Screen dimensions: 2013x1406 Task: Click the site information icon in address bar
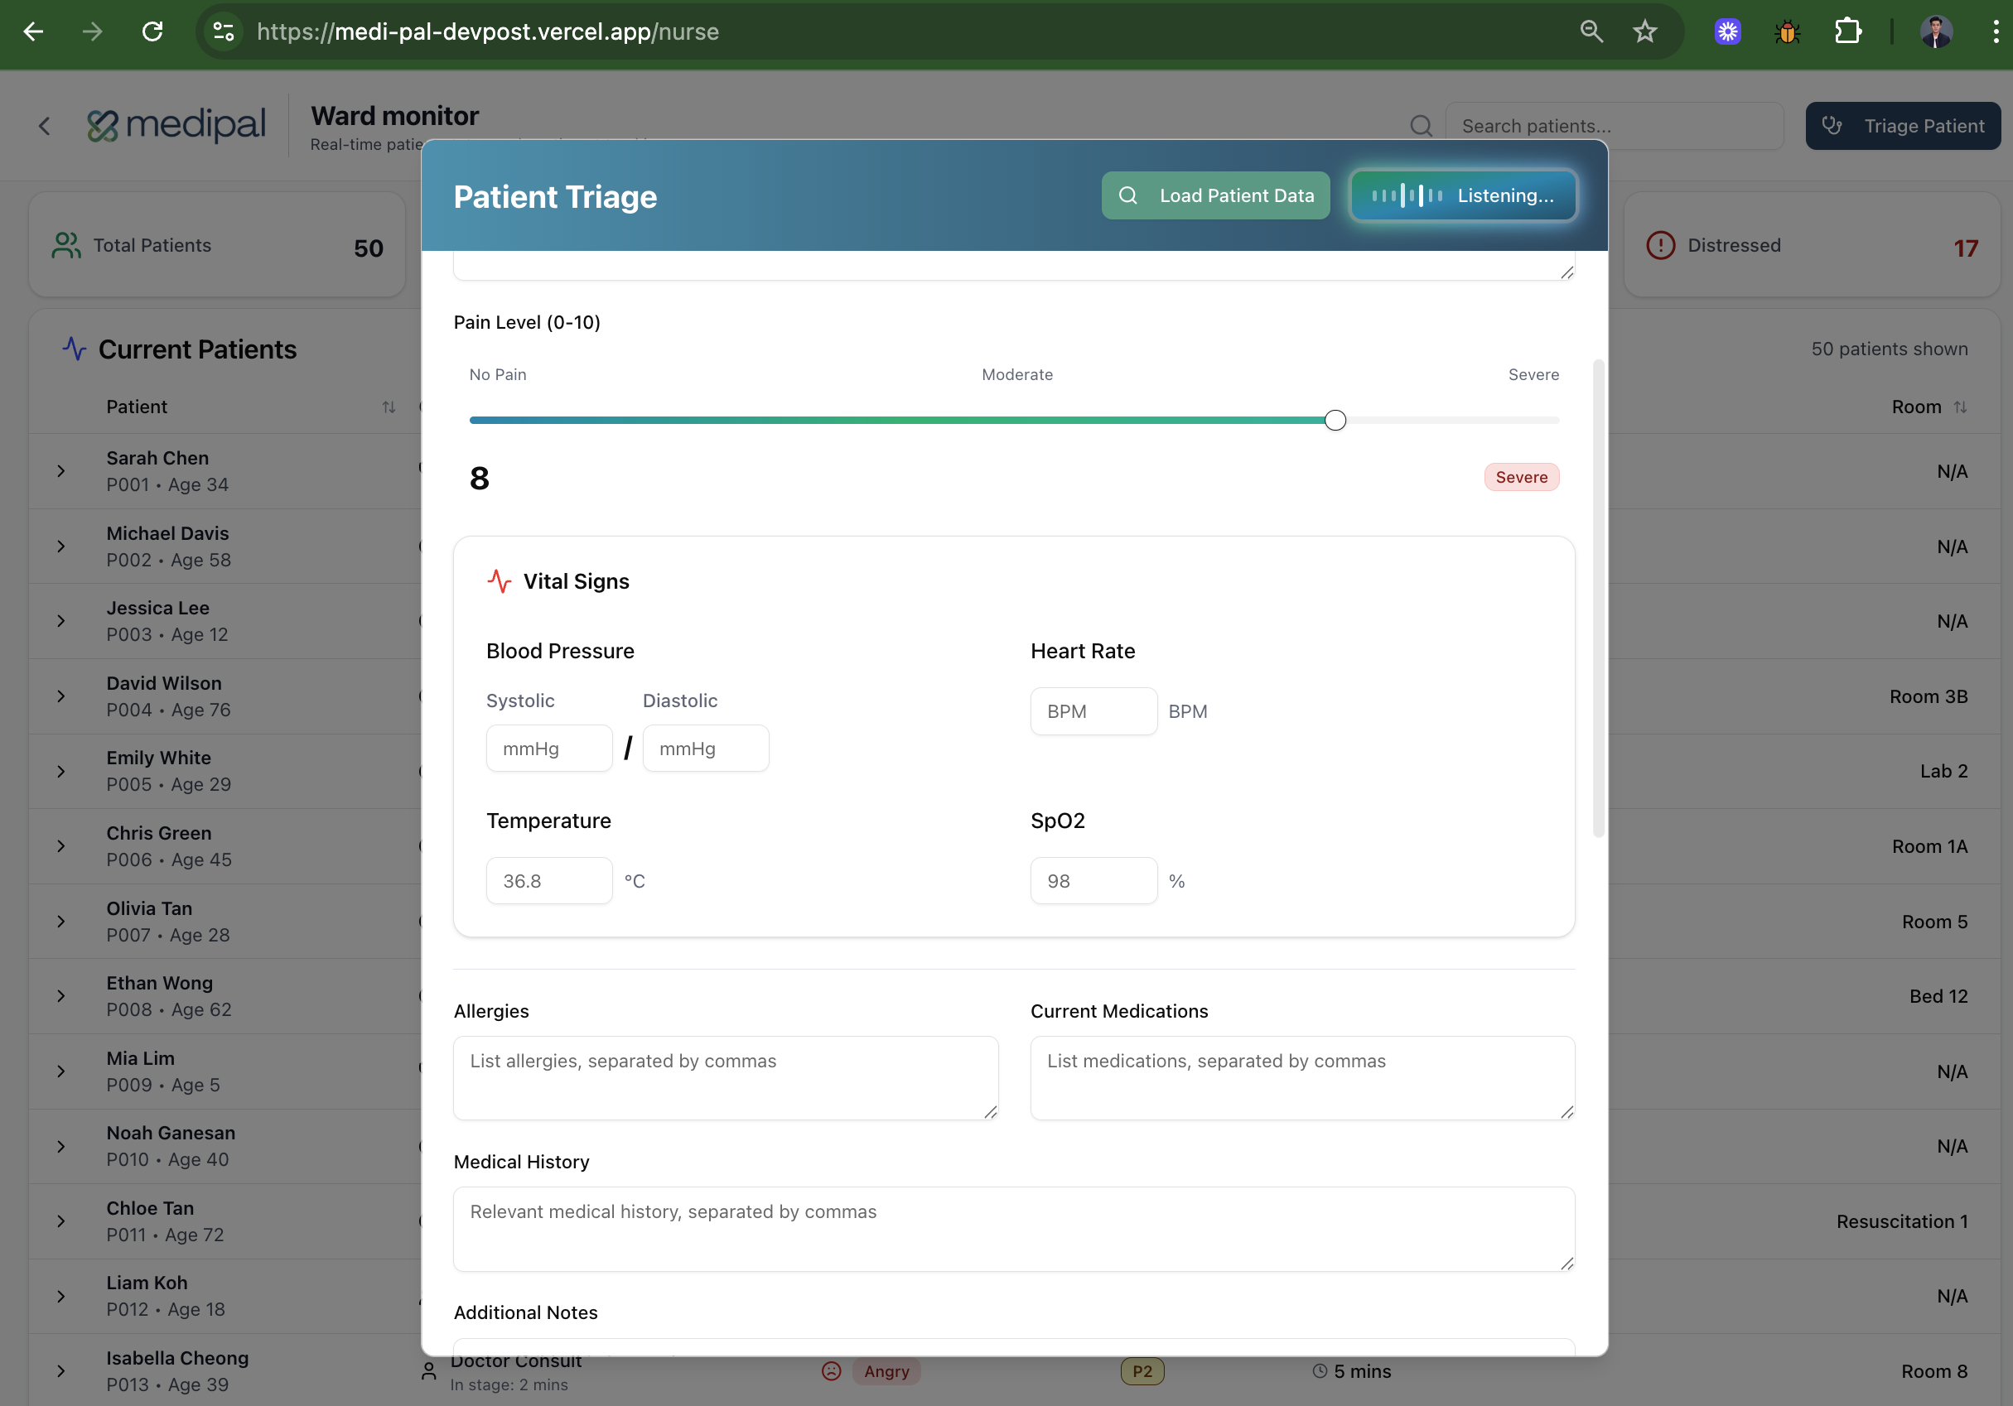coord(224,31)
